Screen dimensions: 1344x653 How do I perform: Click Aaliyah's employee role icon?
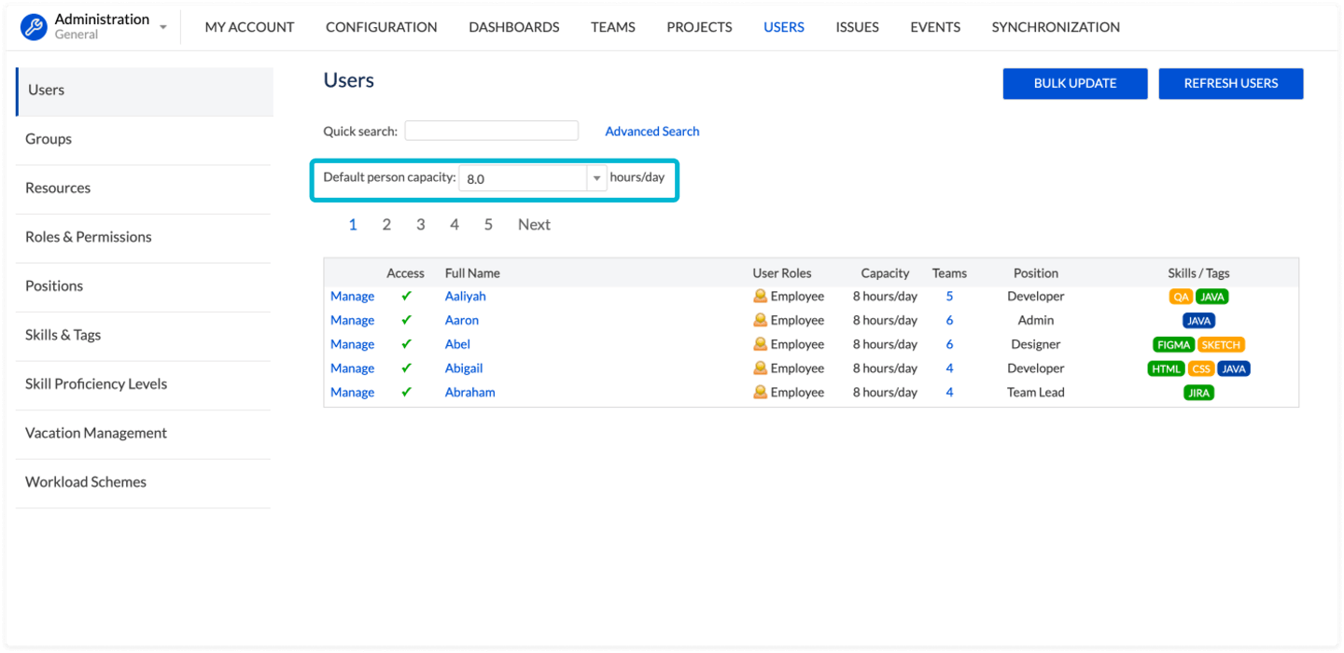click(760, 297)
